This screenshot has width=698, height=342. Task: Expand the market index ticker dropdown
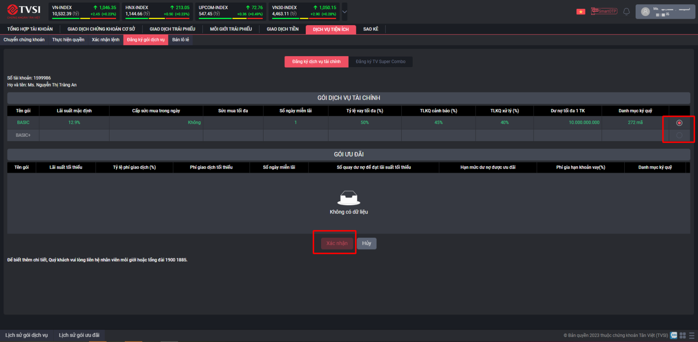pos(345,12)
